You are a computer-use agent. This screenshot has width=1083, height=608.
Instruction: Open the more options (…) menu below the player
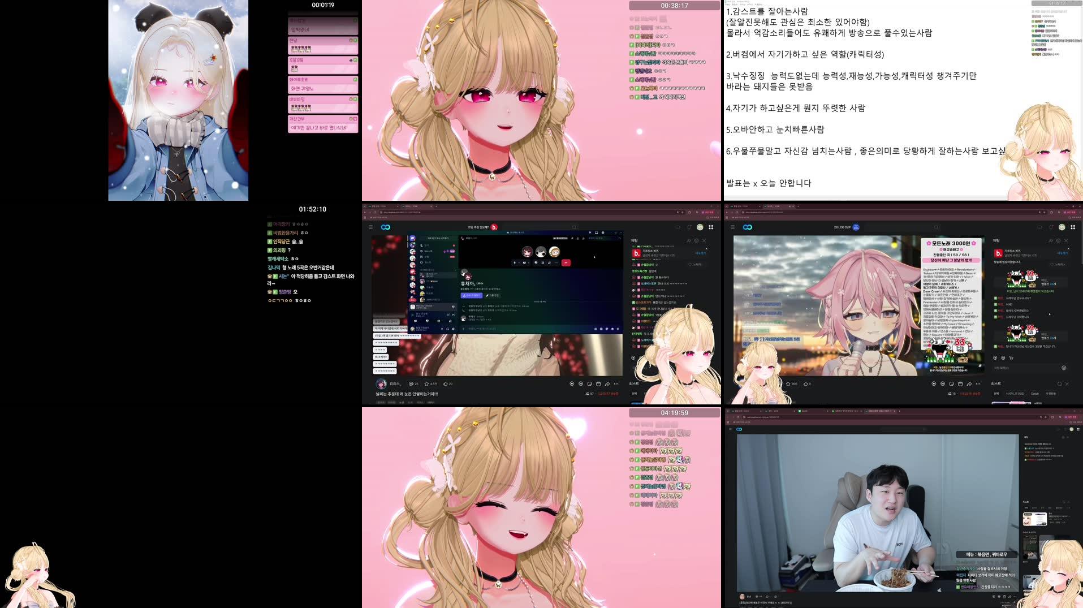tap(616, 384)
